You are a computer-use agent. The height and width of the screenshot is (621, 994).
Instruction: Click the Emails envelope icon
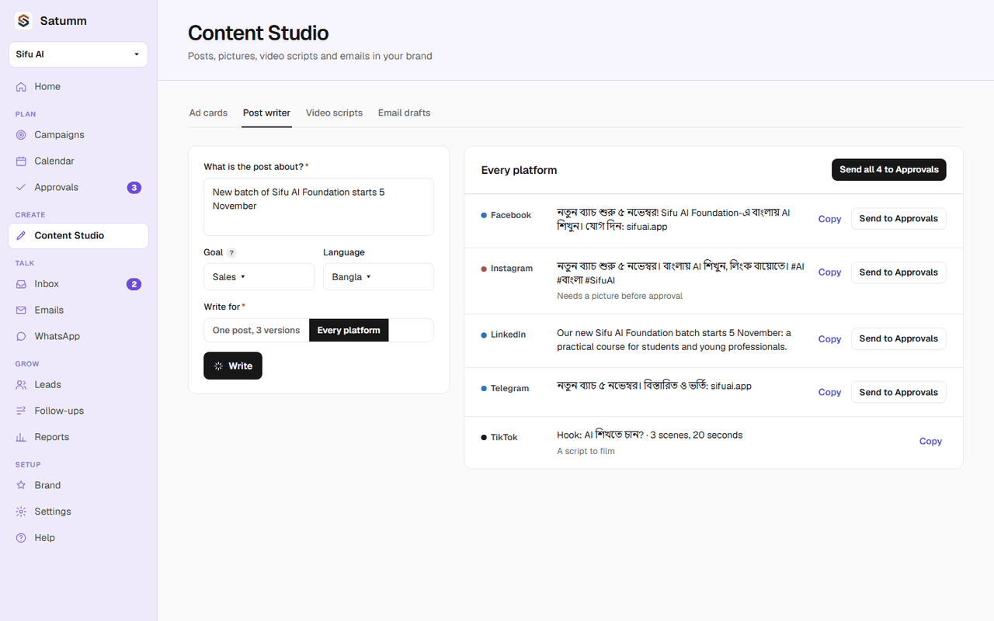click(x=21, y=310)
